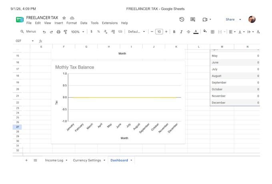
Task: Click the merge cells icon
Action: pyautogui.click(x=220, y=32)
